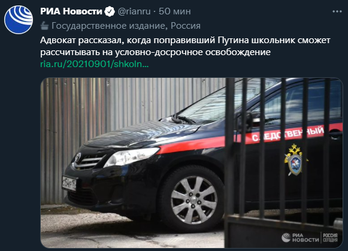Click the verified checkmark badge

110,11
